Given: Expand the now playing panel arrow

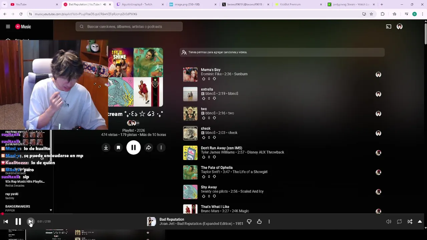Looking at the screenshot, I should click(420, 222).
